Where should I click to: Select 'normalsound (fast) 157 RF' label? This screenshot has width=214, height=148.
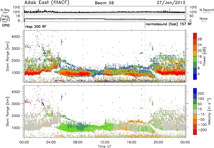click(169, 24)
